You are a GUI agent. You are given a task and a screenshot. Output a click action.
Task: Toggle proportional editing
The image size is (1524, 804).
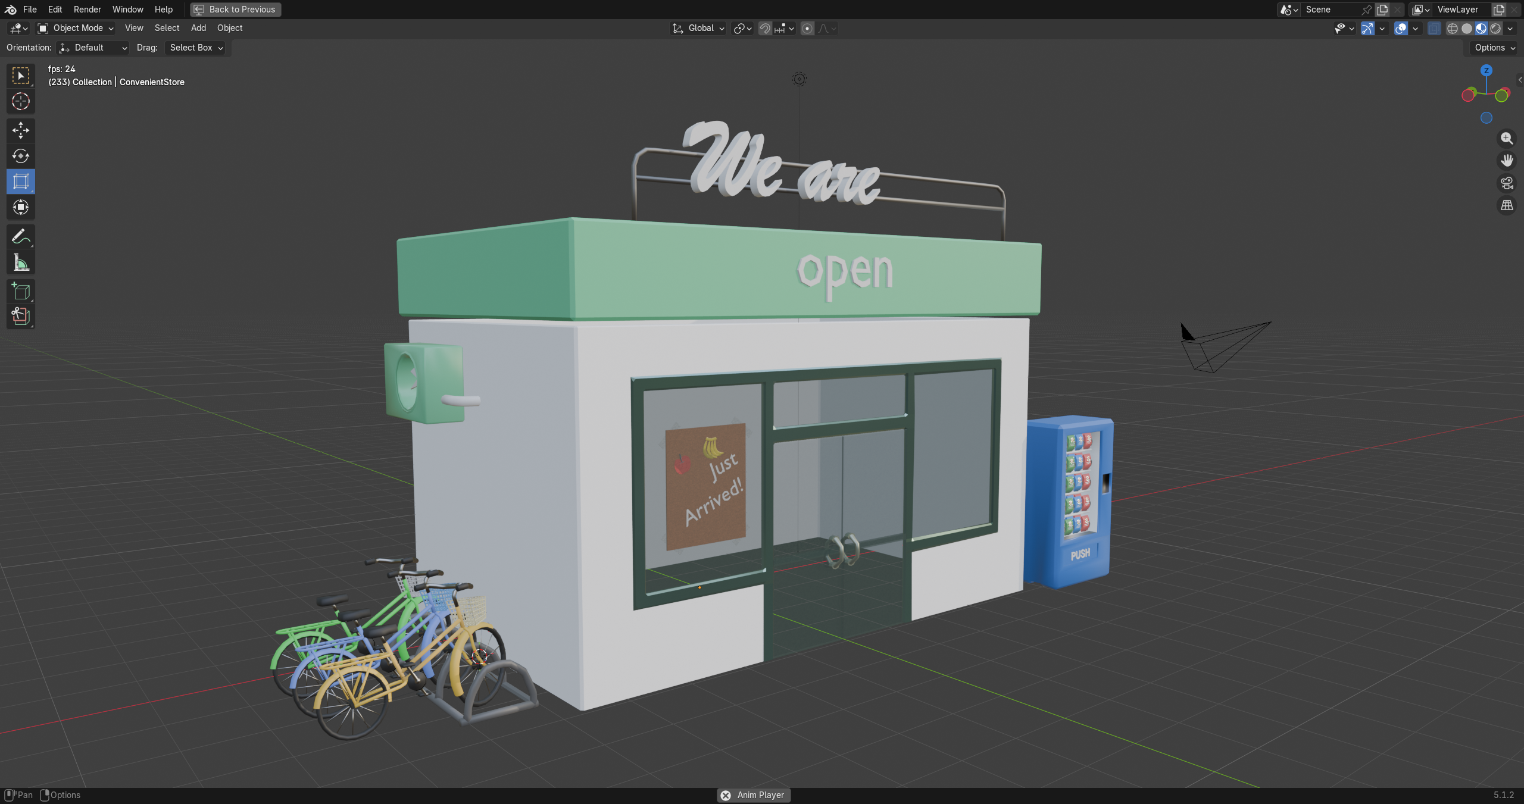(807, 29)
